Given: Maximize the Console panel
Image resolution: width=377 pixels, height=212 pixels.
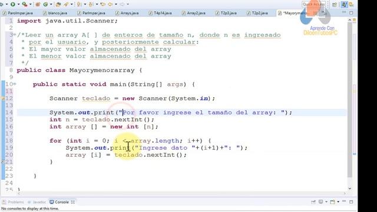Looking at the screenshot, I should [x=351, y=201].
